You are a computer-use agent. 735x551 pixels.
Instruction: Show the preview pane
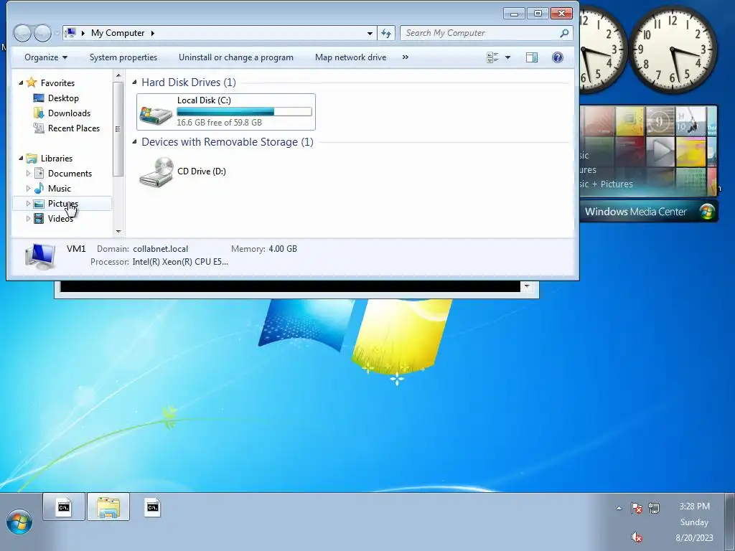point(532,57)
